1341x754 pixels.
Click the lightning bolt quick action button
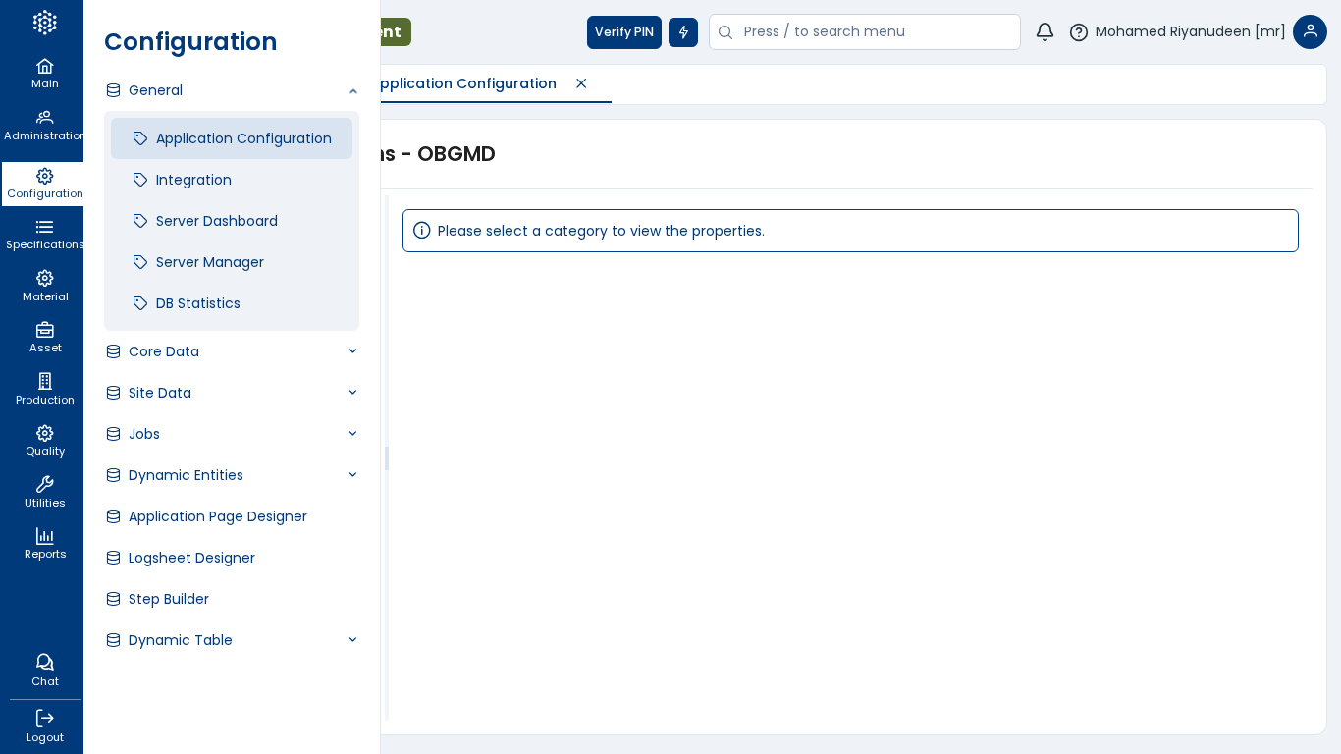click(x=683, y=32)
